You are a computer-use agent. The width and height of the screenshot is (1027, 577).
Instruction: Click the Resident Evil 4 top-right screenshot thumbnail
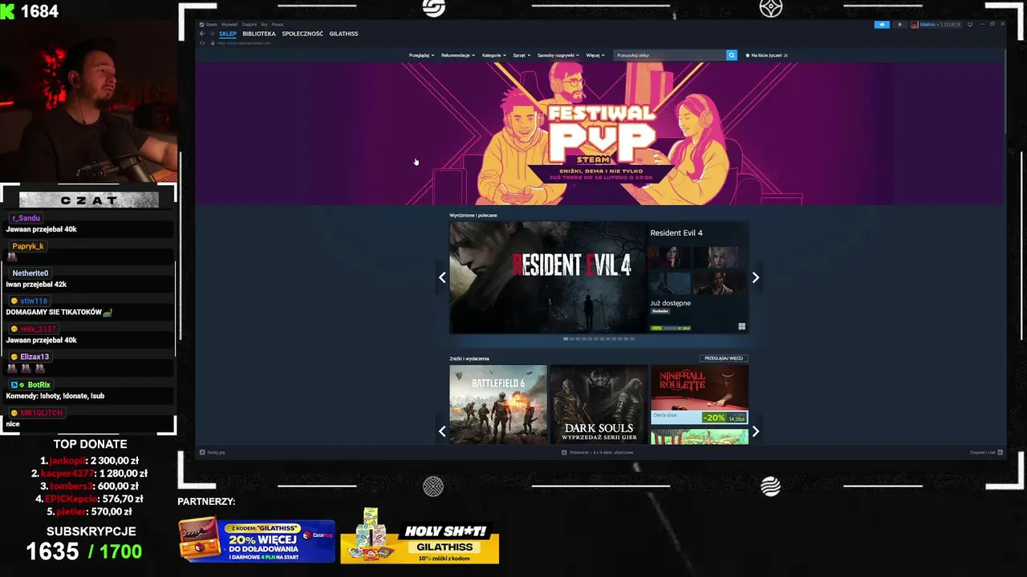719,257
